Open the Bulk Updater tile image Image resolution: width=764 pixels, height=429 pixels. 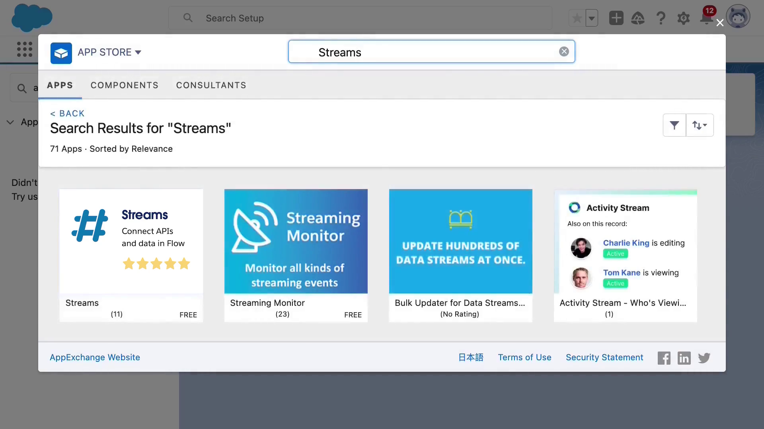(x=461, y=241)
